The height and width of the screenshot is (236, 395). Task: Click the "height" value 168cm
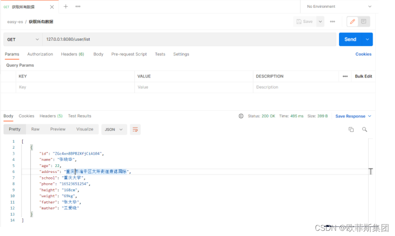[69, 190]
